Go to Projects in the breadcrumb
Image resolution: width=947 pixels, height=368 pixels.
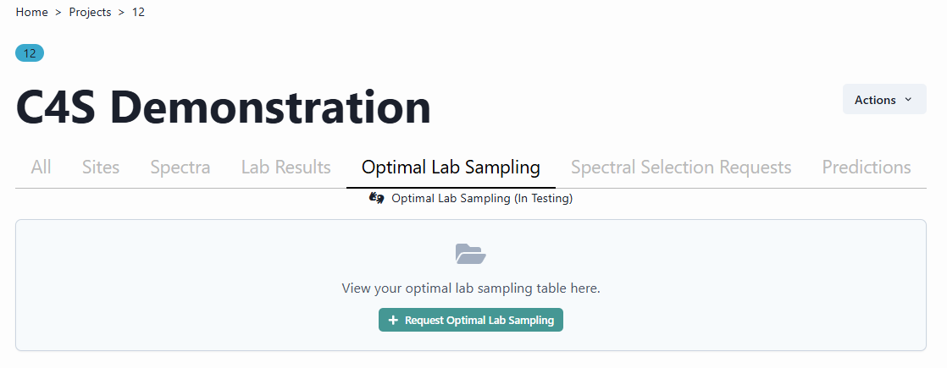click(90, 13)
